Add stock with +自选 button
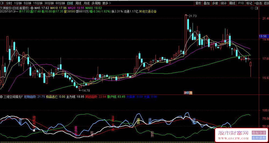This screenshot has height=143, width=269. [x=258, y=3]
